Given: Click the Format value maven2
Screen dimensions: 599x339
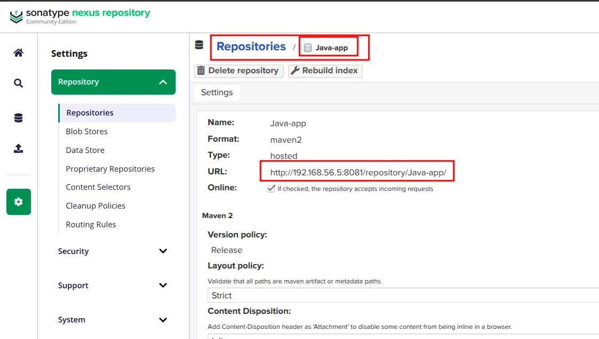Looking at the screenshot, I should point(286,140).
